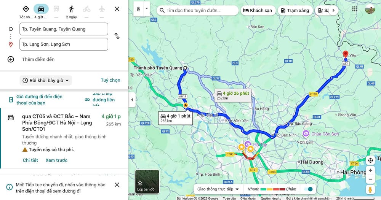Click the info icon in the notification
The image size is (381, 200).
(x=9, y=187)
